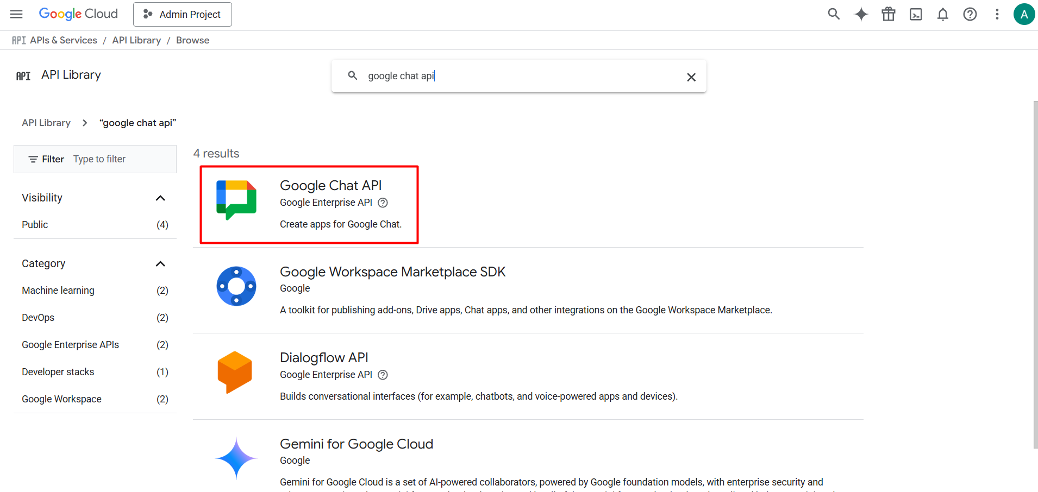Click the top bar search magnifier icon

[834, 14]
